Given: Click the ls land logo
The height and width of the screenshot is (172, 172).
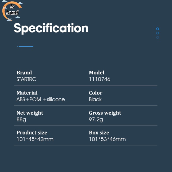Looking at the screenshot, I should click(x=12, y=11).
